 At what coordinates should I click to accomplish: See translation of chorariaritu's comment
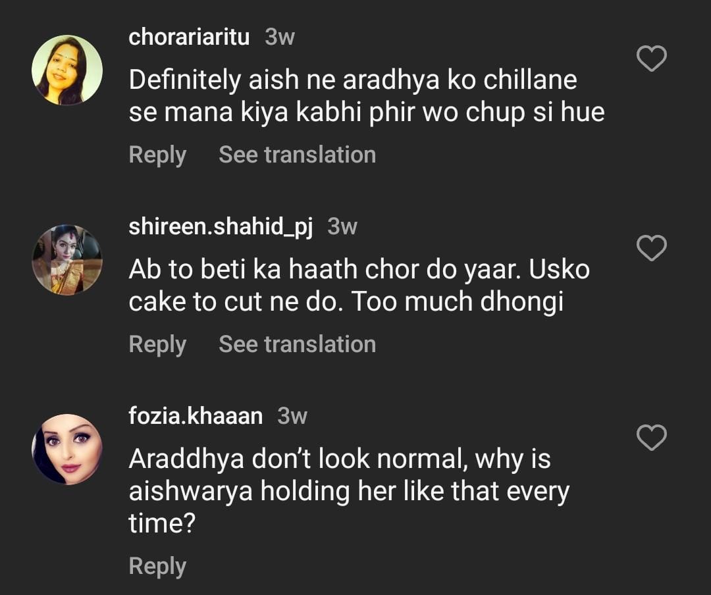coord(297,155)
